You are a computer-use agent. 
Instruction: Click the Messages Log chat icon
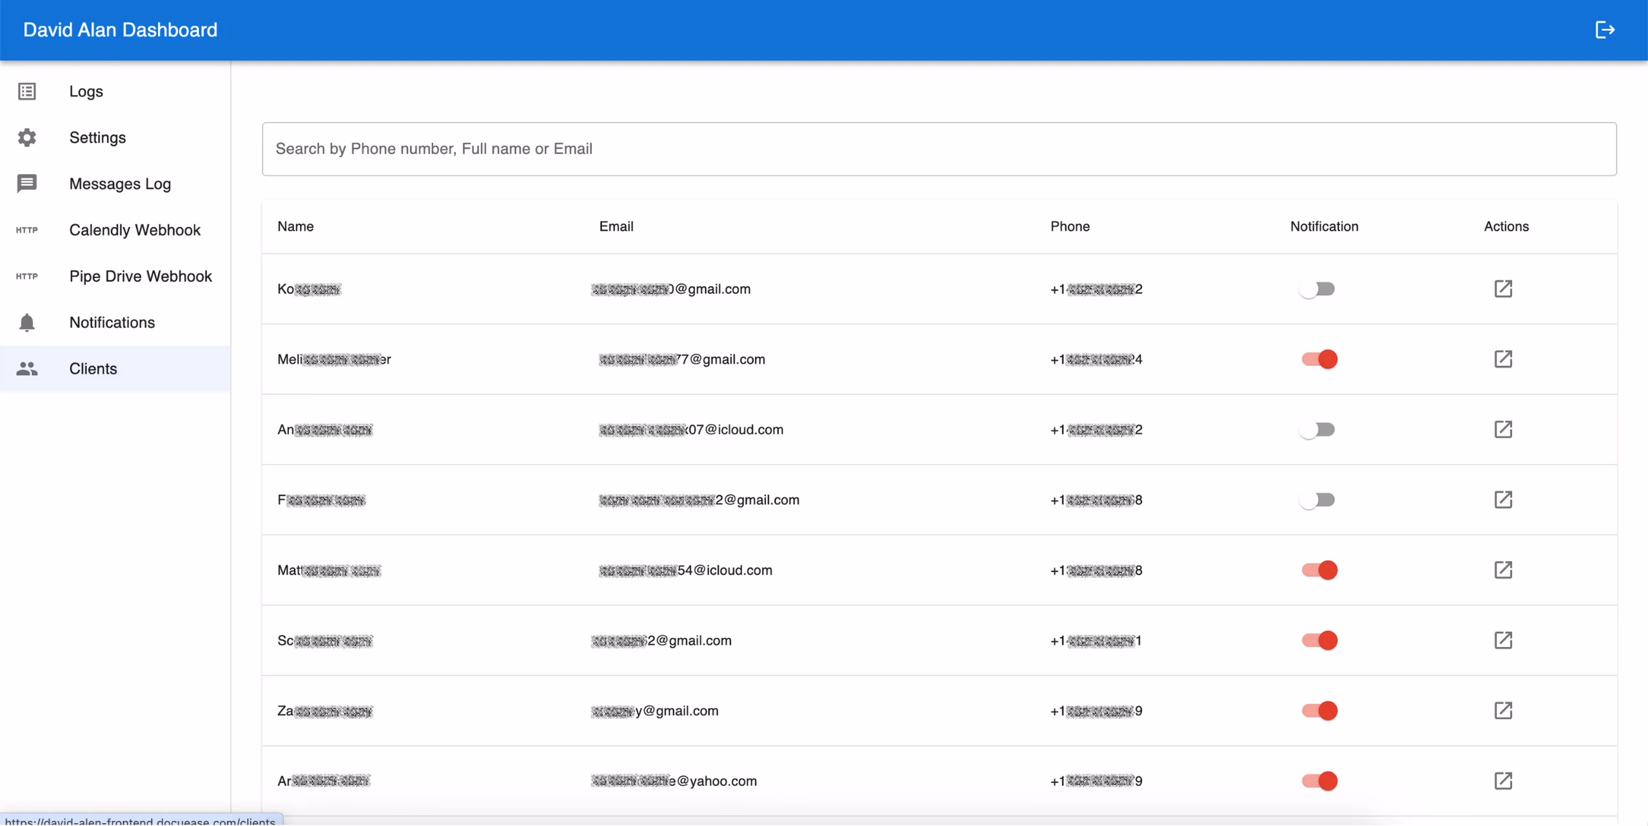27,184
